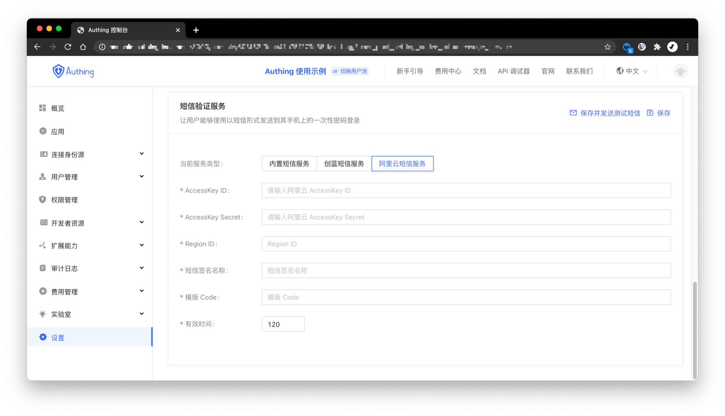Select 阿里云短信服务 service type

pos(402,164)
